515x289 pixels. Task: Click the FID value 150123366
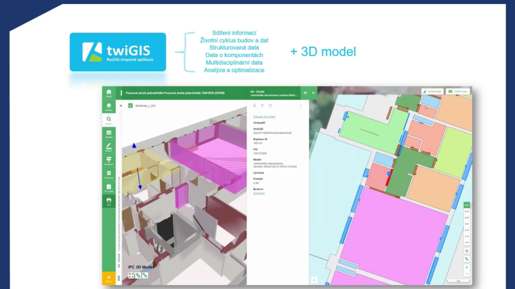coord(260,153)
